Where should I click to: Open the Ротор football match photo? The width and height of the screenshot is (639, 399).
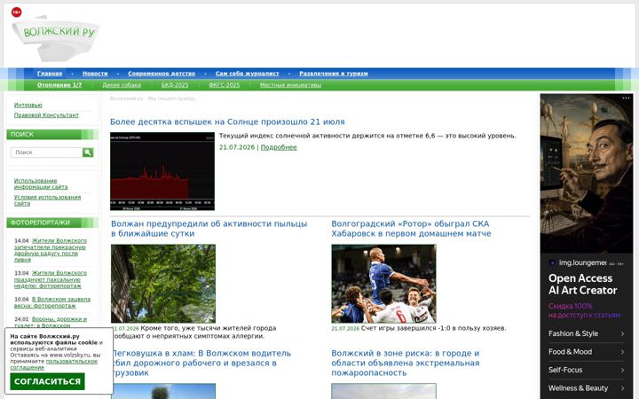[383, 284]
